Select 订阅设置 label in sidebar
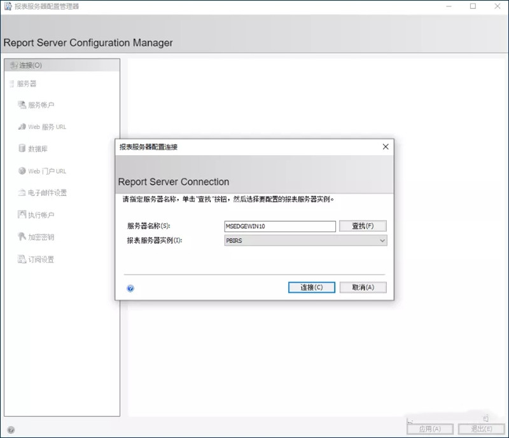Image resolution: width=509 pixels, height=438 pixels. [41, 259]
